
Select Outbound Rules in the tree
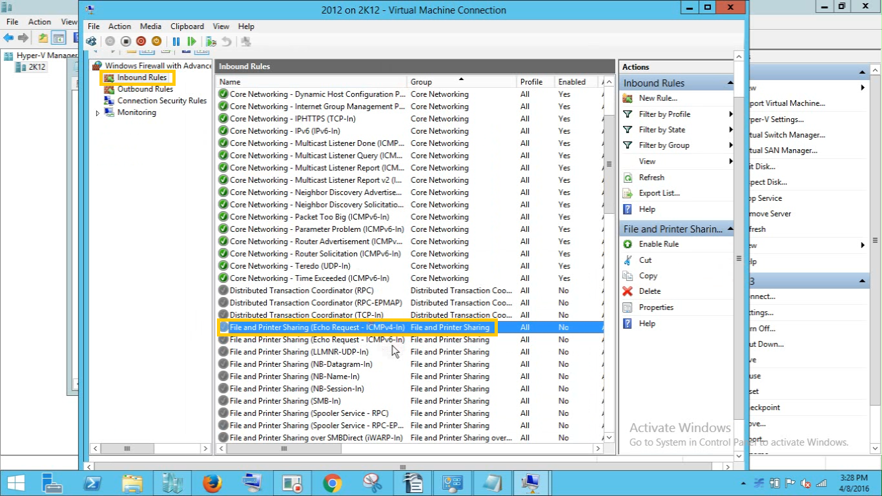click(145, 89)
